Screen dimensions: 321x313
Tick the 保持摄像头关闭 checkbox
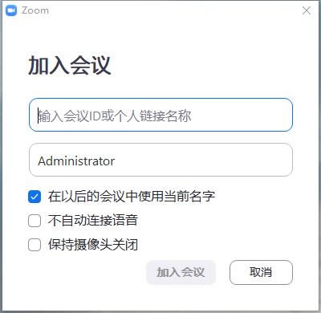point(35,245)
